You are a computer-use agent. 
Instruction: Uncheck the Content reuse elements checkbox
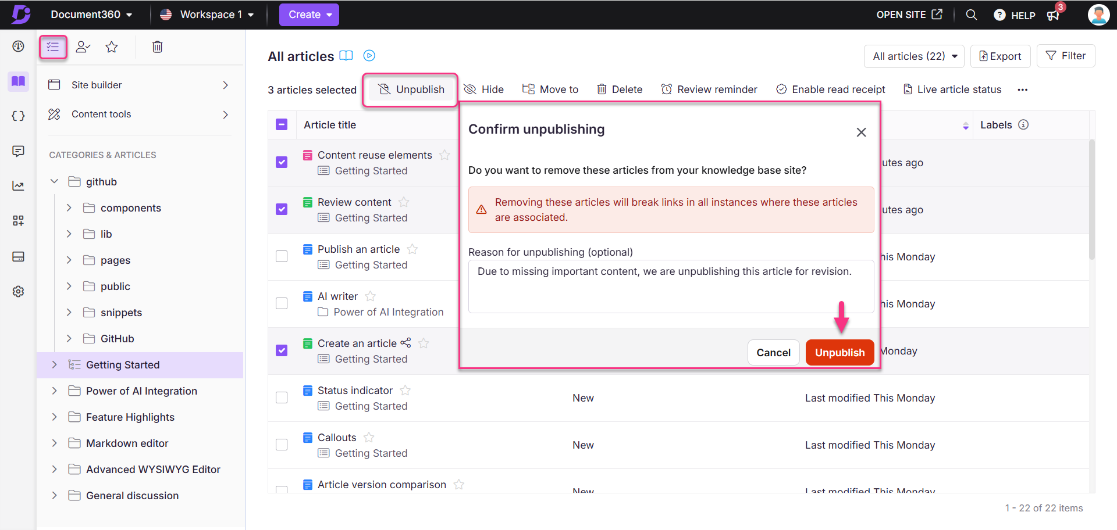pyautogui.click(x=282, y=162)
